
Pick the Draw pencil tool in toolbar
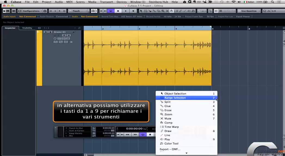tap(180, 11)
